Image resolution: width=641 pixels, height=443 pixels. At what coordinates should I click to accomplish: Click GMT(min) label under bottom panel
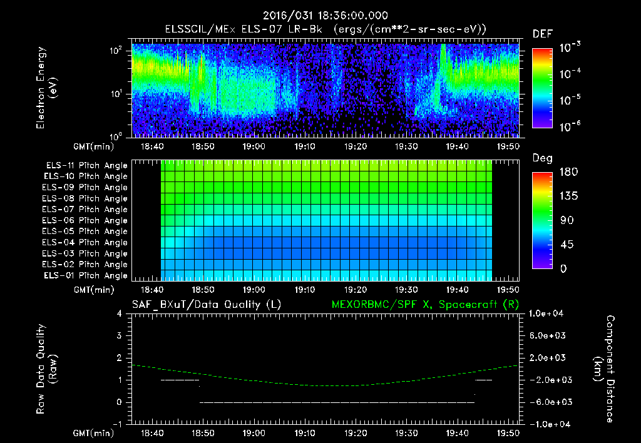(x=94, y=433)
